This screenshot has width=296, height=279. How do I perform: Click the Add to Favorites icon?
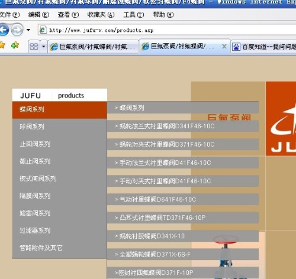tap(15, 46)
